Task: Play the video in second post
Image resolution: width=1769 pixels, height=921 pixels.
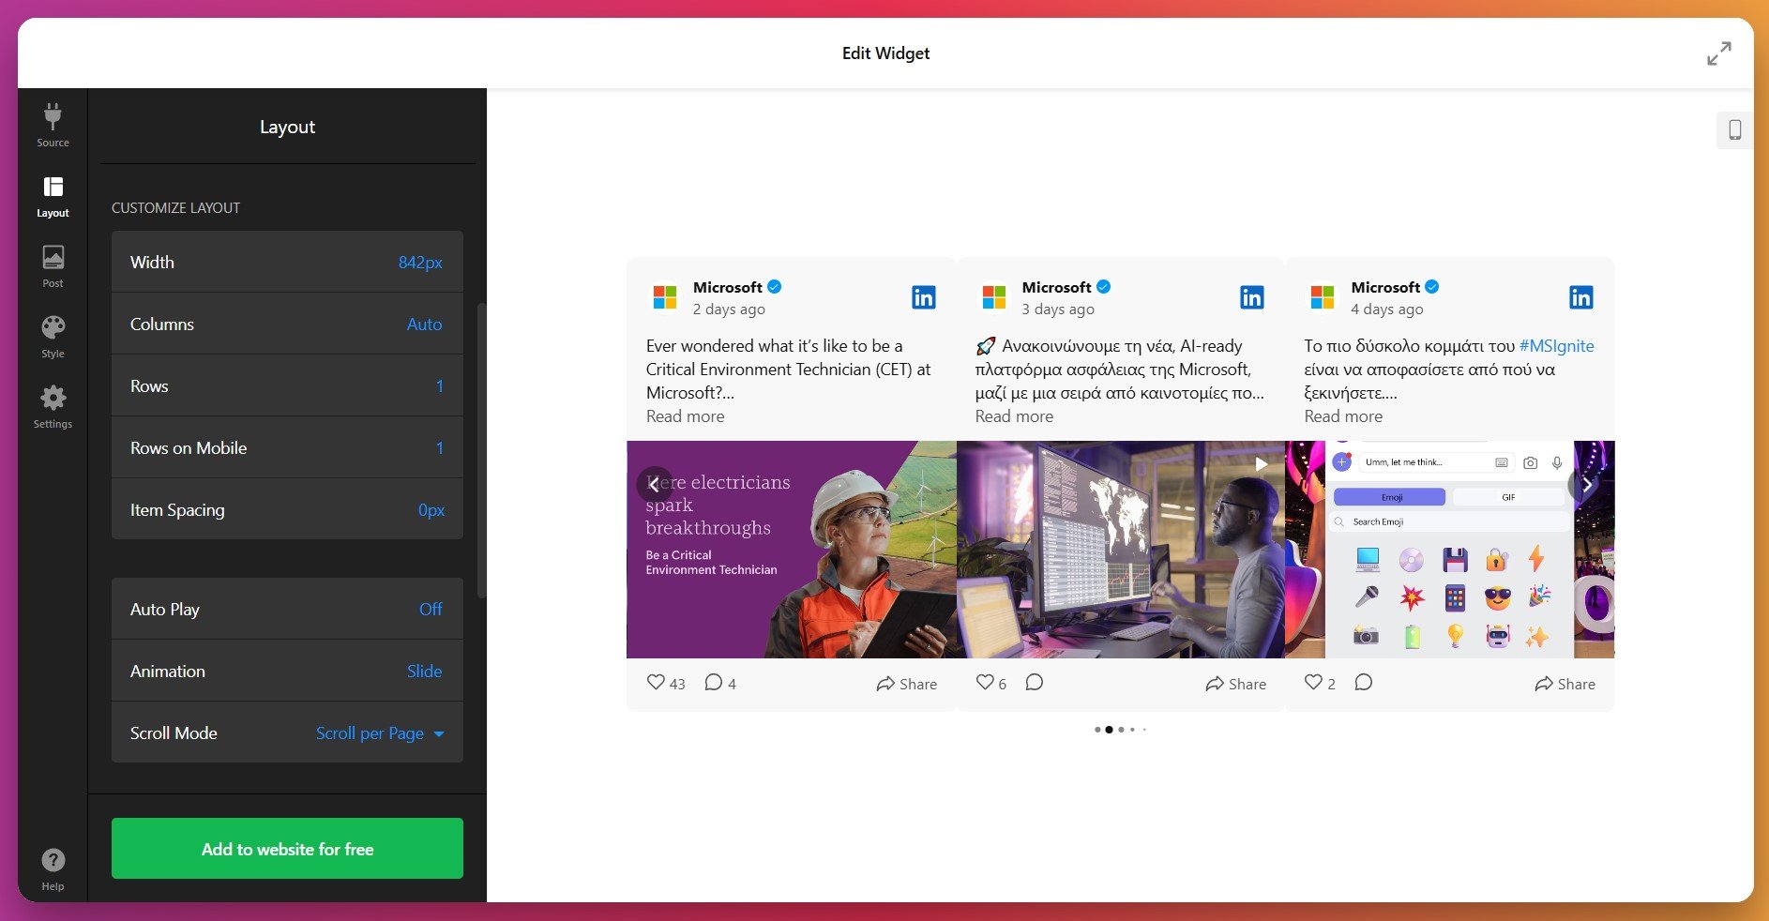Action: click(1261, 464)
